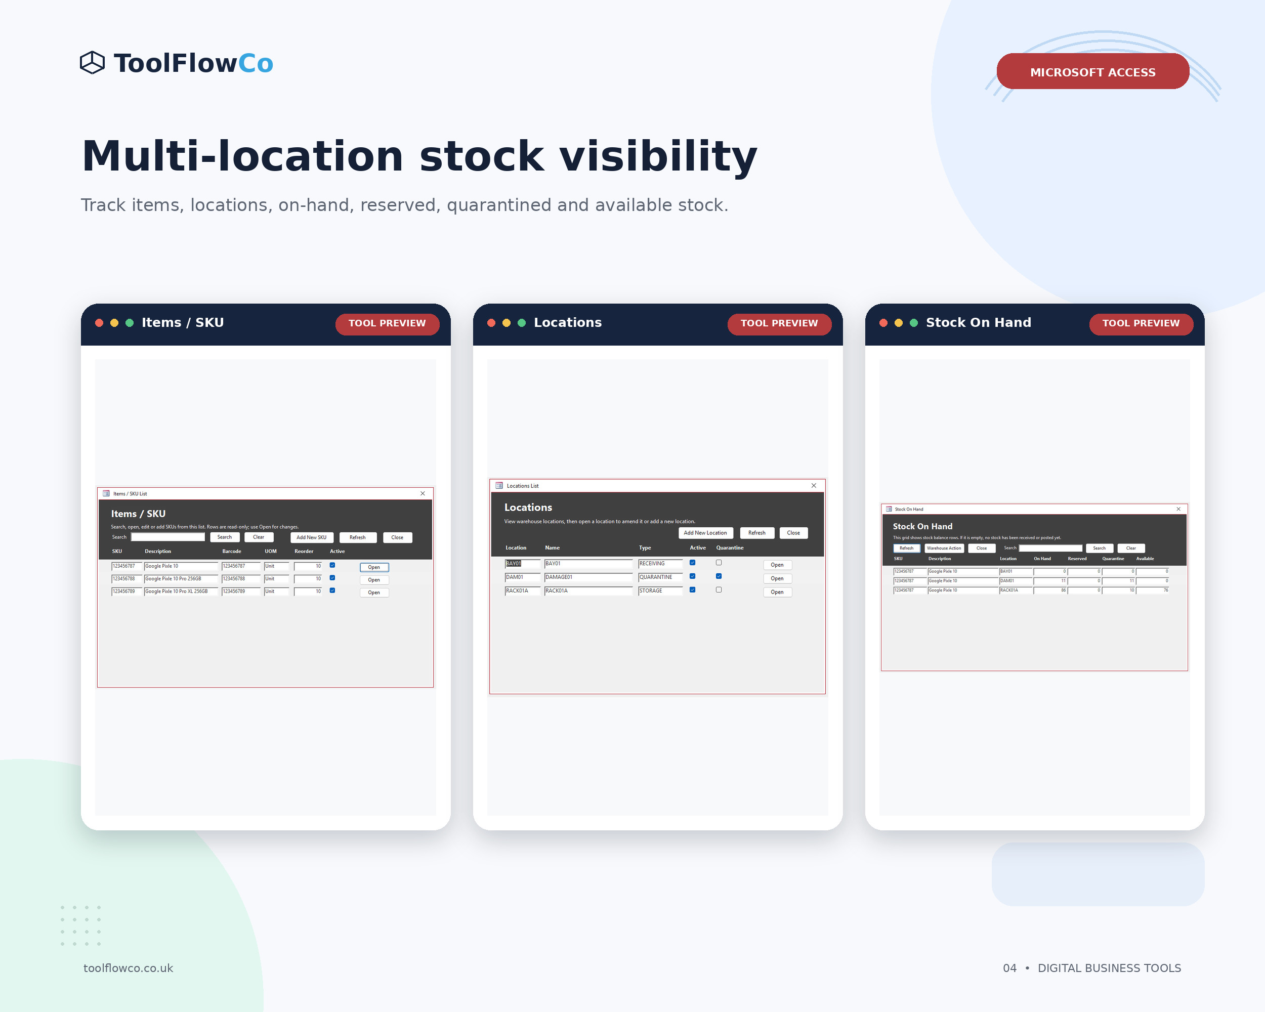Click the STORAGE type field
Image resolution: width=1265 pixels, height=1012 pixels.
tap(661, 591)
